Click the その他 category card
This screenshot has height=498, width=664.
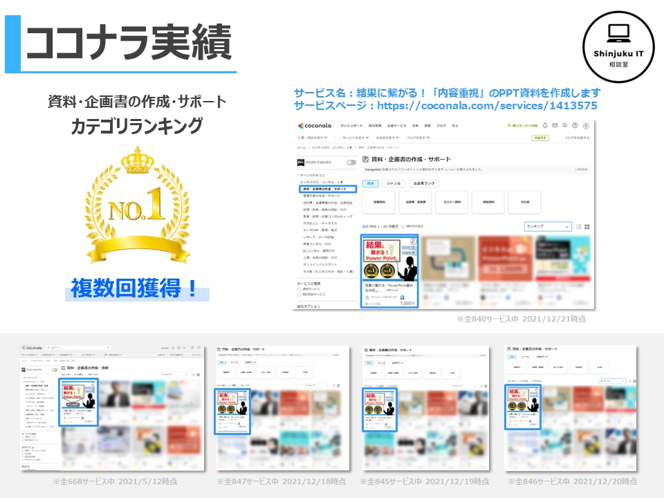525,202
